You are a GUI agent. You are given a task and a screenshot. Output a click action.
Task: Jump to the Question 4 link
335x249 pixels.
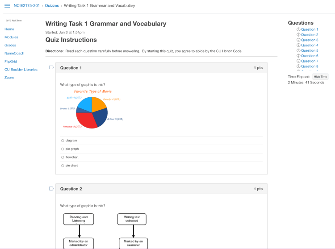click(x=310, y=45)
